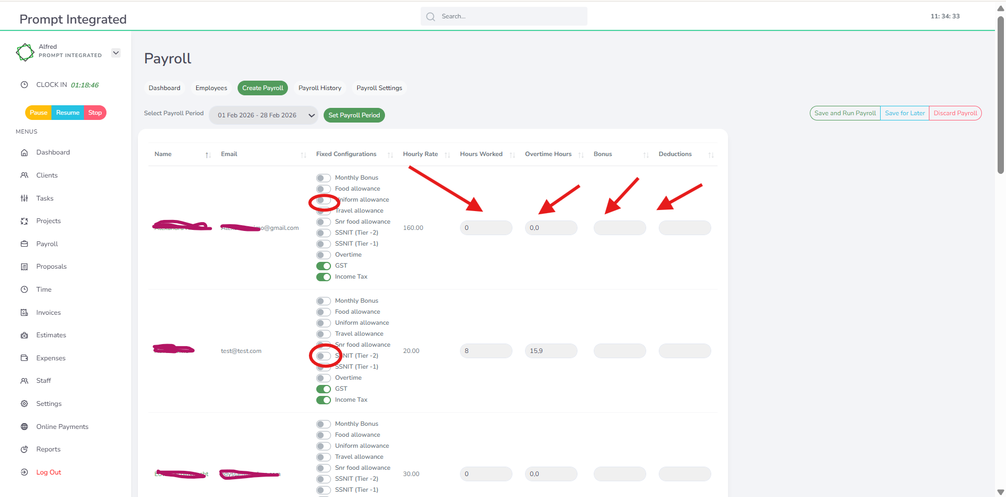Open Tasks via its sliders icon

click(x=24, y=198)
